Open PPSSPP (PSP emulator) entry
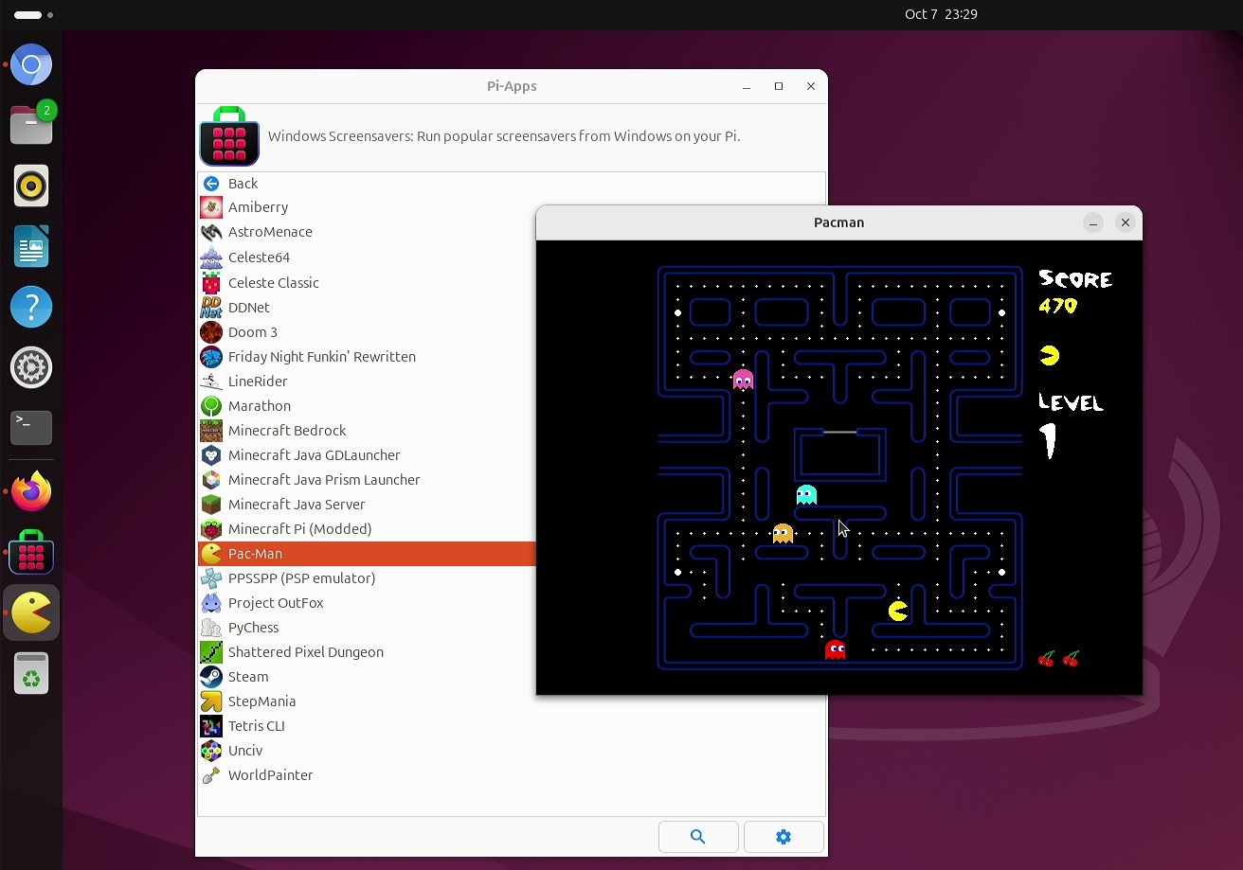 click(x=301, y=578)
